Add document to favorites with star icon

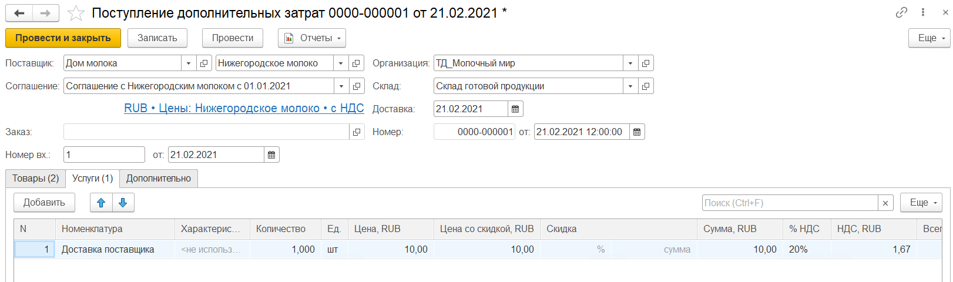[x=76, y=13]
